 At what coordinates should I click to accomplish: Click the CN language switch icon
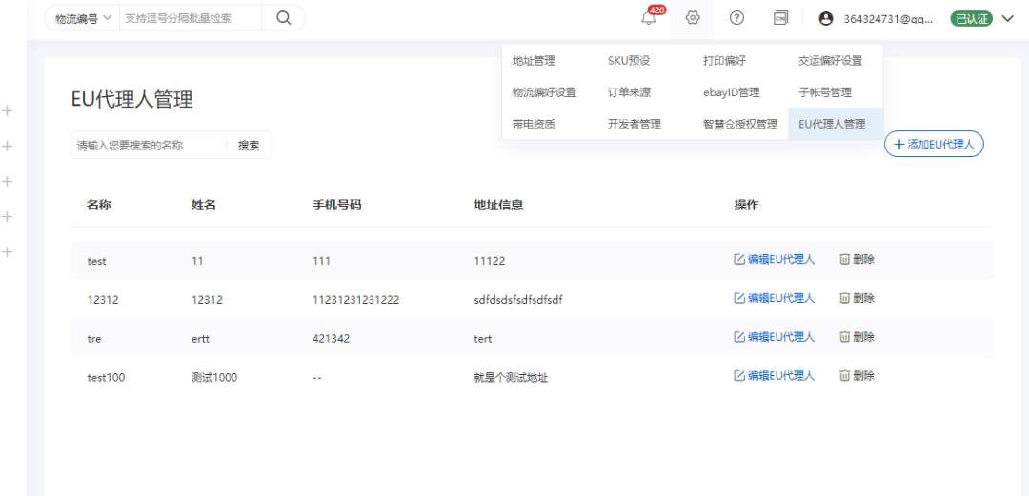pos(780,18)
